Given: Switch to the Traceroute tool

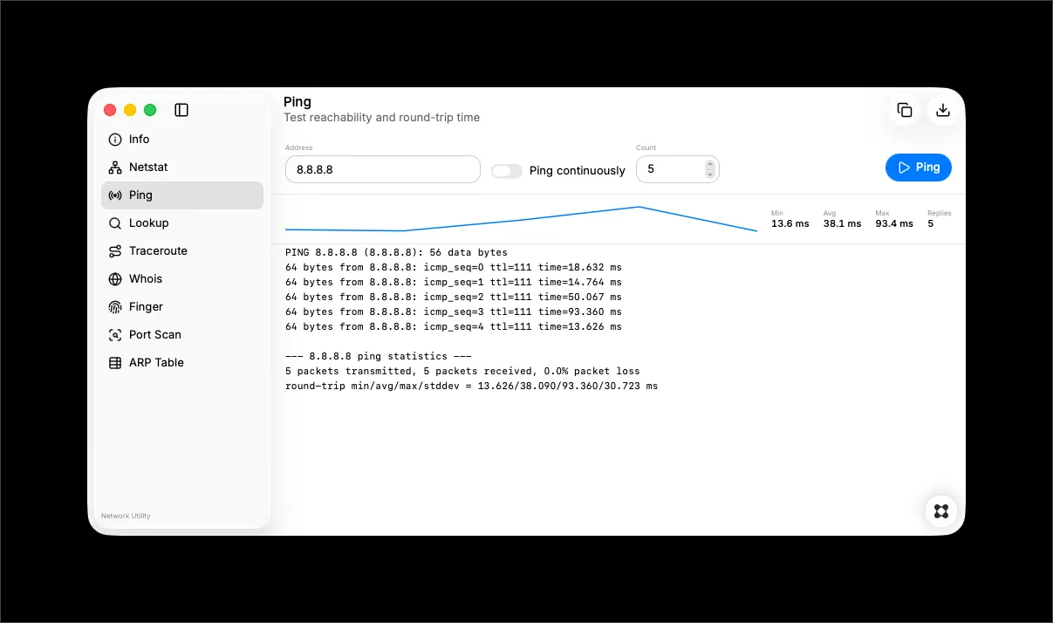Looking at the screenshot, I should click(x=182, y=251).
